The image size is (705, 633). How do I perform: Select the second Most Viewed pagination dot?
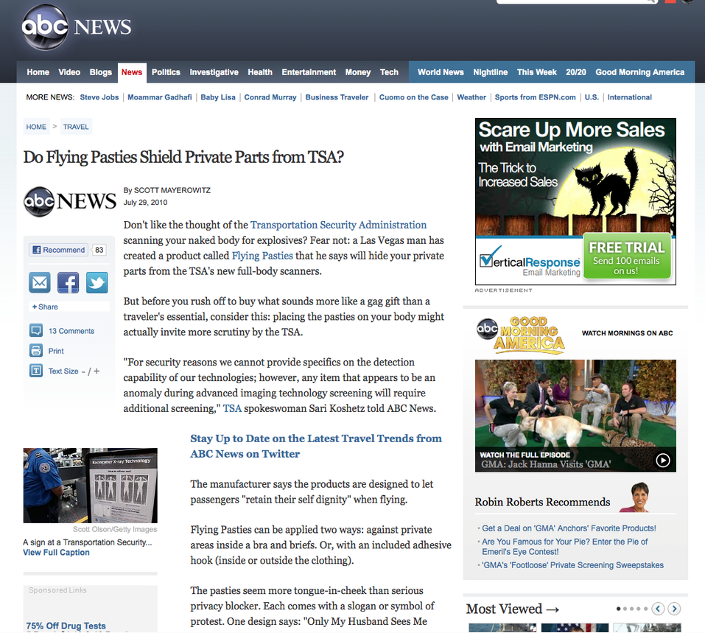(x=625, y=609)
